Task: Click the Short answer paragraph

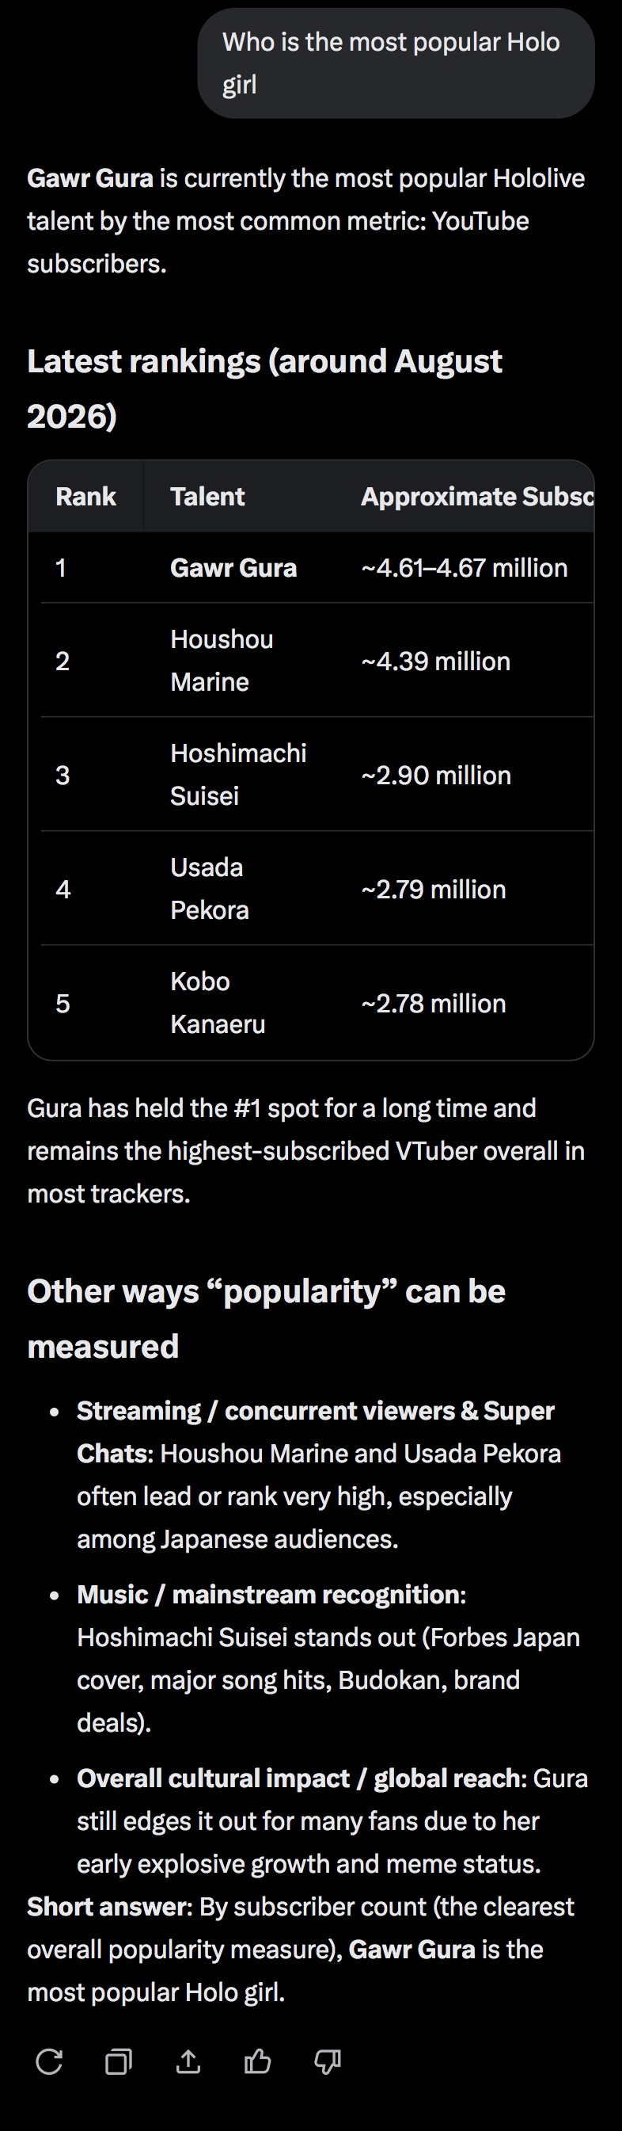Action: pyautogui.click(x=301, y=1949)
